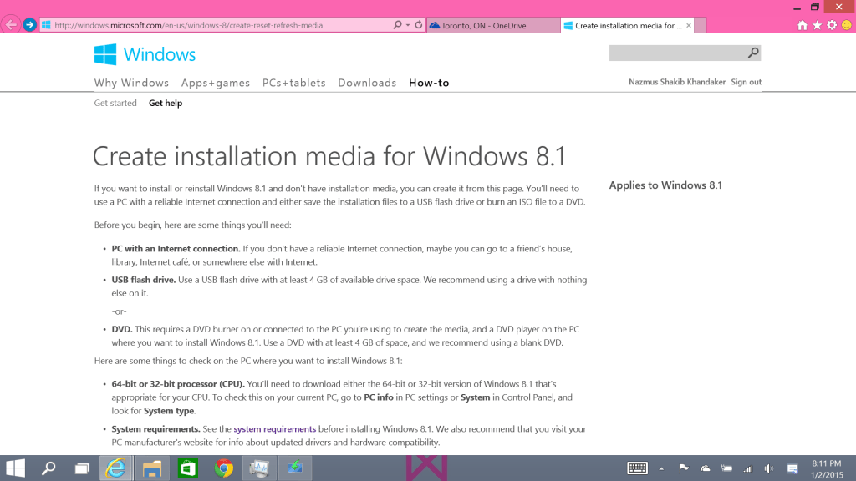Click the search magnifier in address bar
856x481 pixels.
[x=397, y=25]
